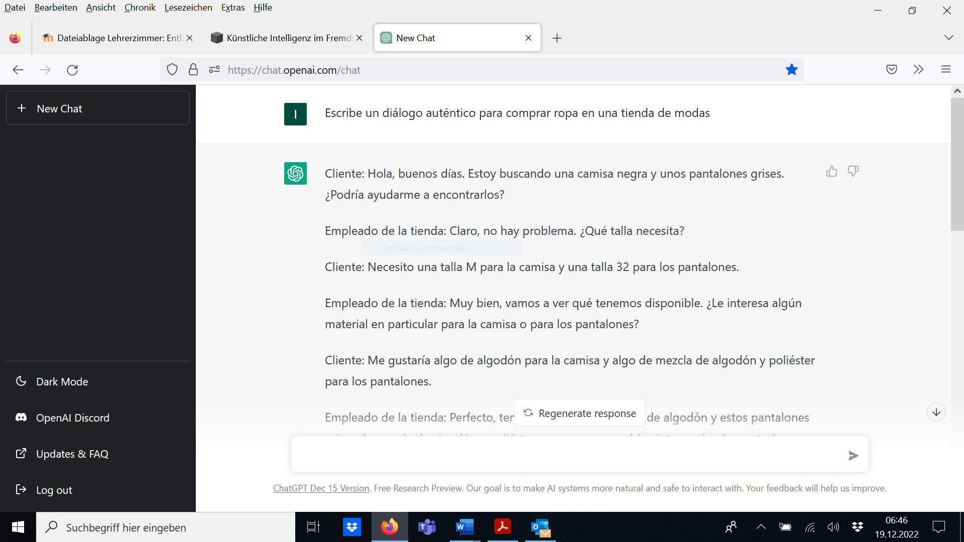
Task: Open the Ansicht menu
Action: [101, 8]
